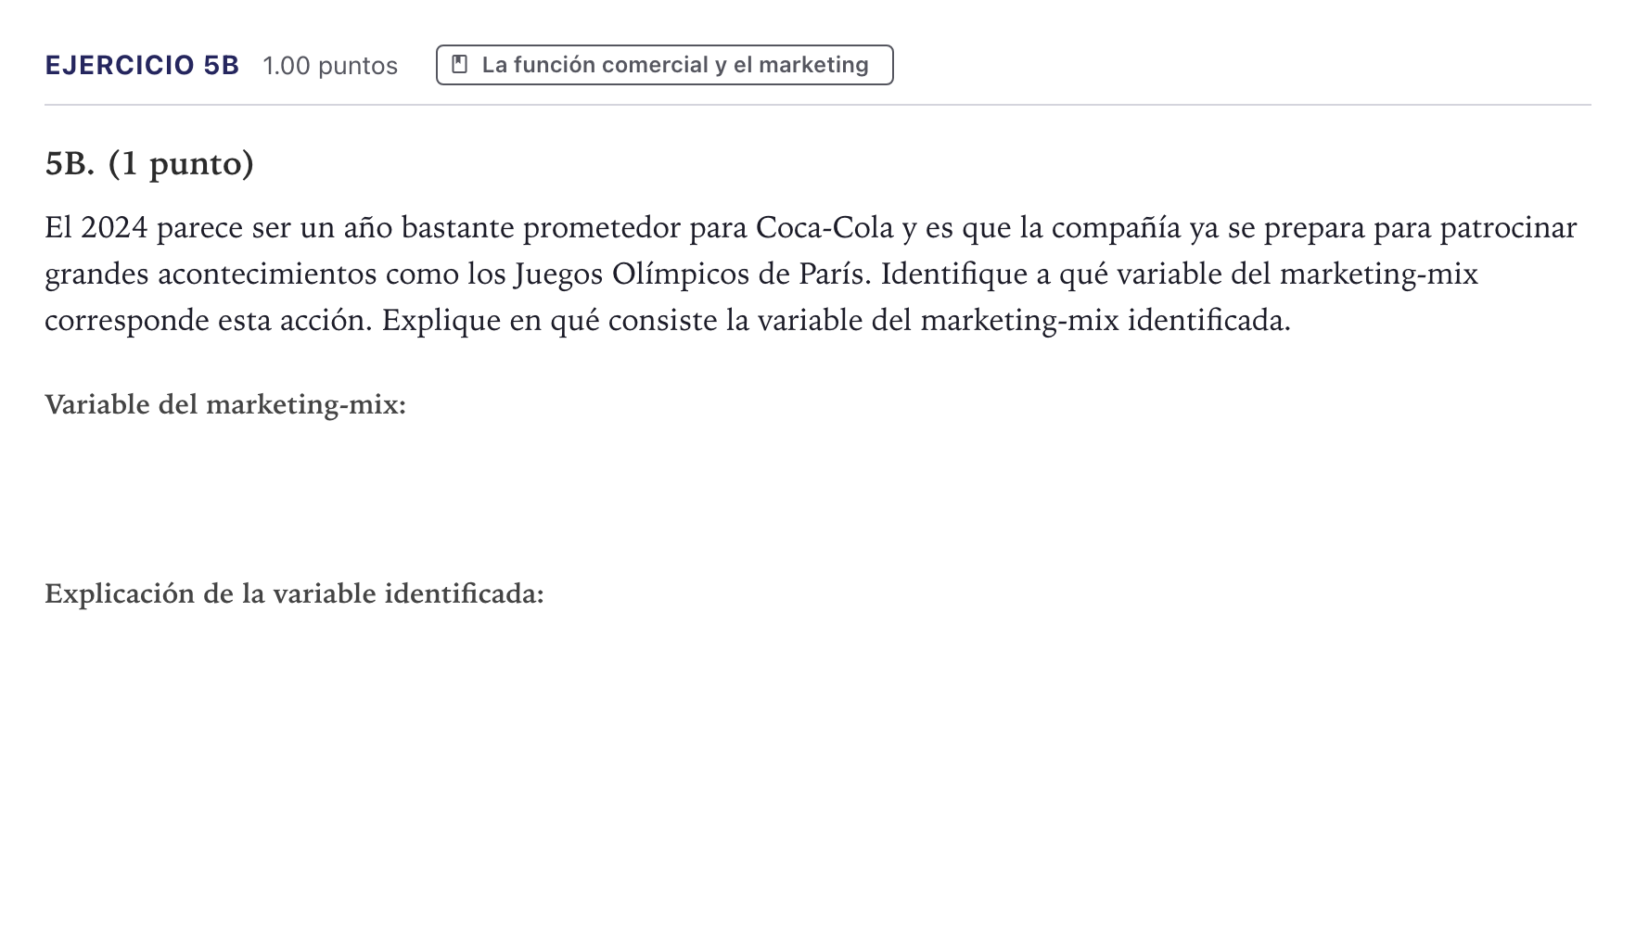Click the year '2024' in the statement
The image size is (1636, 931).
point(114,228)
